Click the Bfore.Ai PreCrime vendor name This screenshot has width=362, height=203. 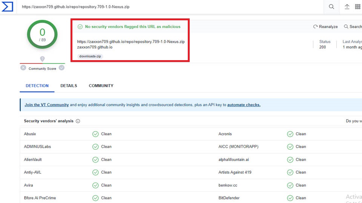point(40,198)
